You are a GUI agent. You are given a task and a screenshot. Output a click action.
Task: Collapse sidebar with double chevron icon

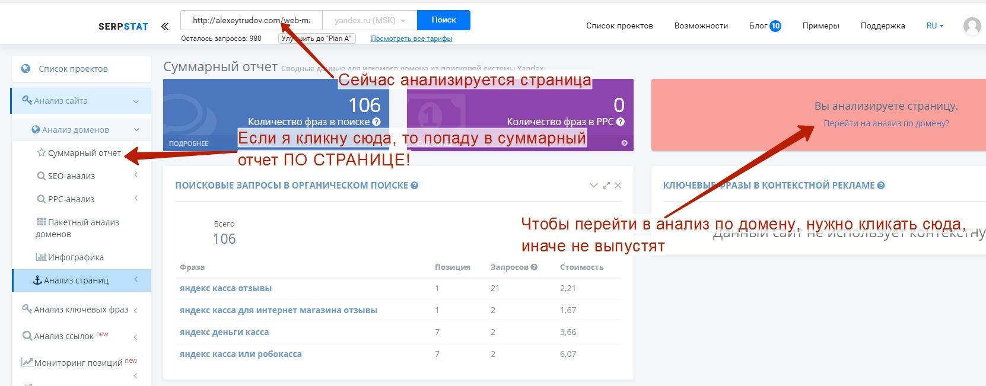[165, 26]
